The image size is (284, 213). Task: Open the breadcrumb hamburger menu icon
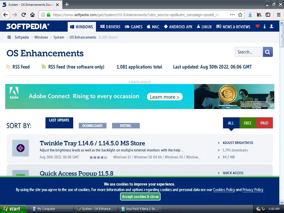click(x=9, y=37)
